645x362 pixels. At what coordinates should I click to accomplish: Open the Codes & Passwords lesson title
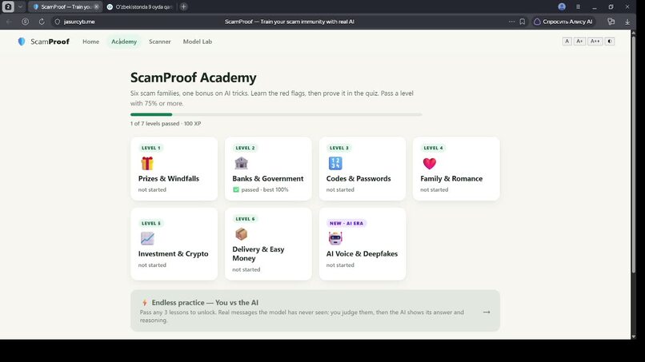[359, 179]
